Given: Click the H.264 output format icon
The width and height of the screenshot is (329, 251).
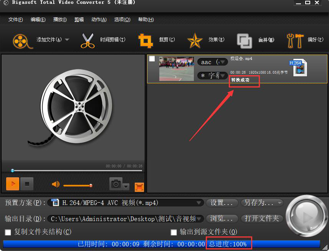Looking at the screenshot, I should [x=298, y=68].
